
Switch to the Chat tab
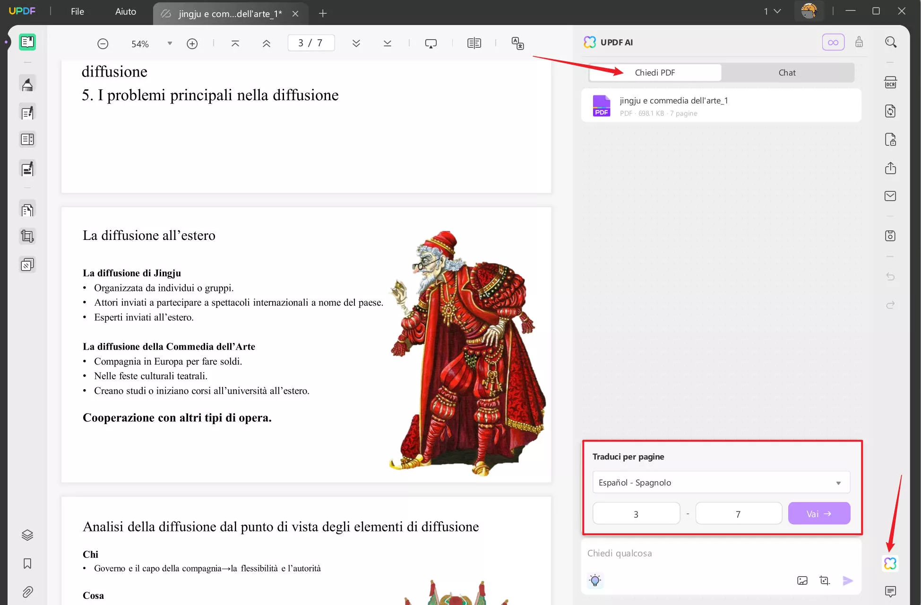point(787,73)
